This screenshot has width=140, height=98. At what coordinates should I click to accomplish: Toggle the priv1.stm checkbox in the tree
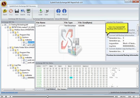click(x=24, y=42)
